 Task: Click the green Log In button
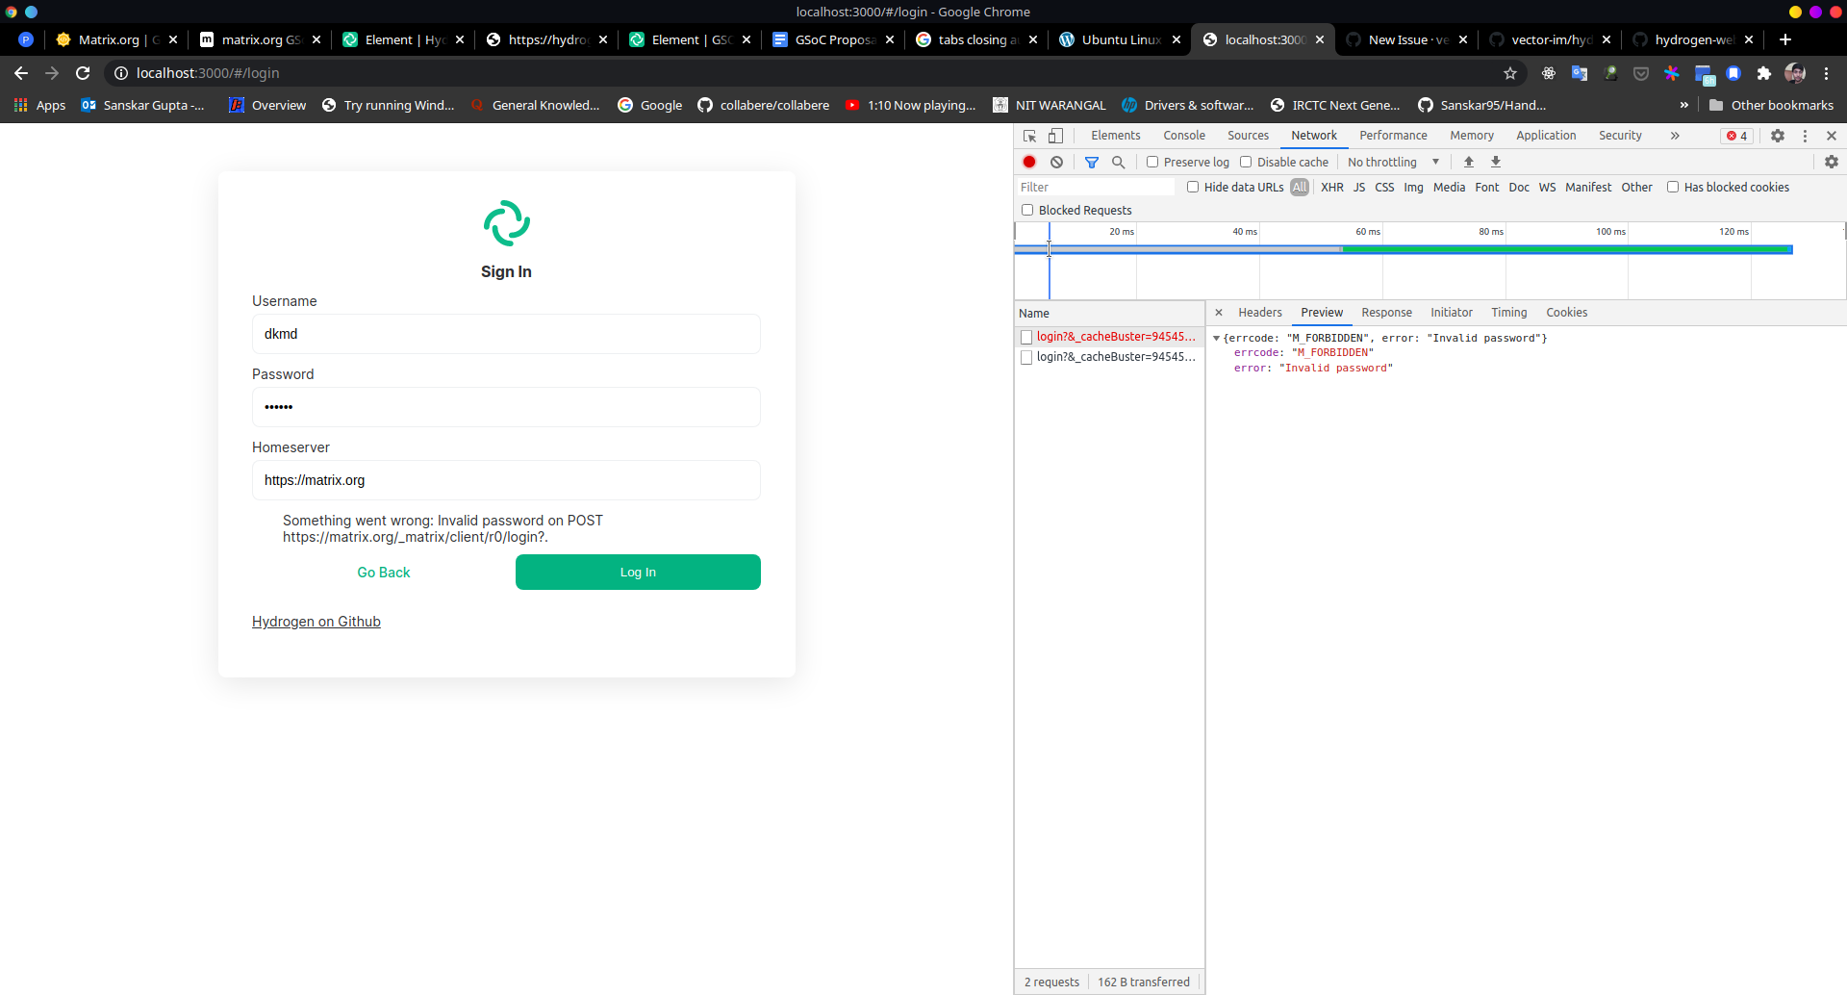pyautogui.click(x=638, y=572)
